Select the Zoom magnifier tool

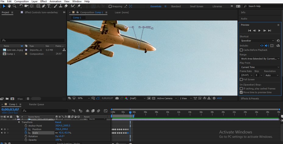[14, 6]
